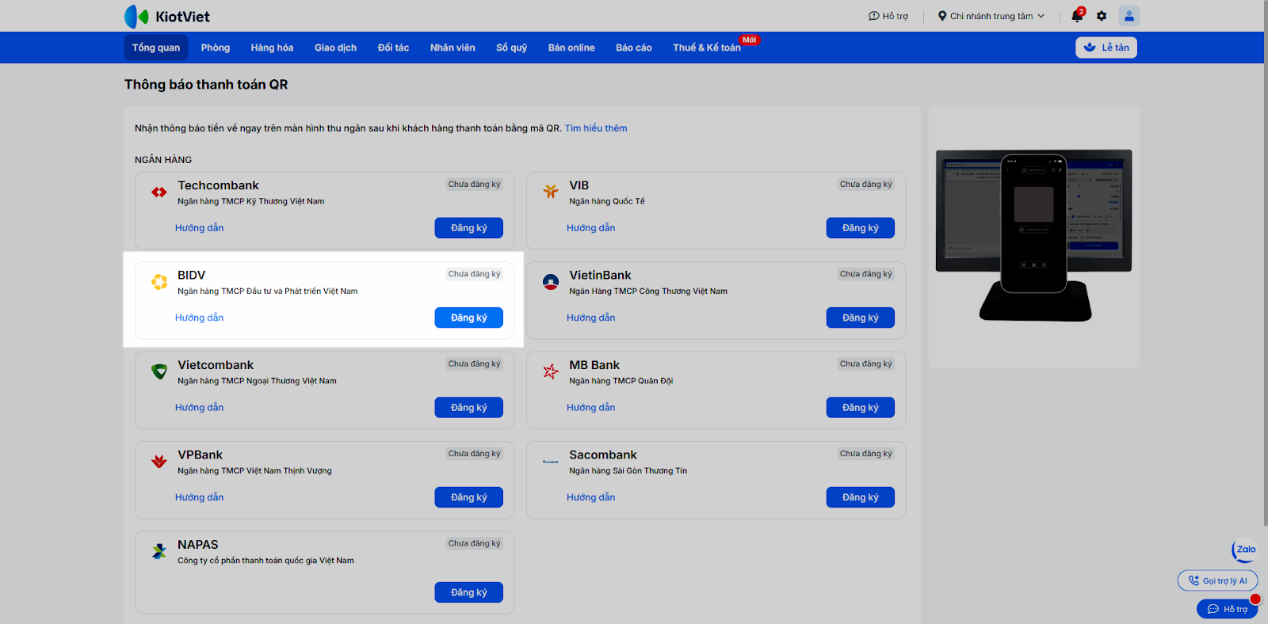Viewport: 1268px width, 624px height.
Task: Open the Phòng menu
Action: click(x=216, y=48)
